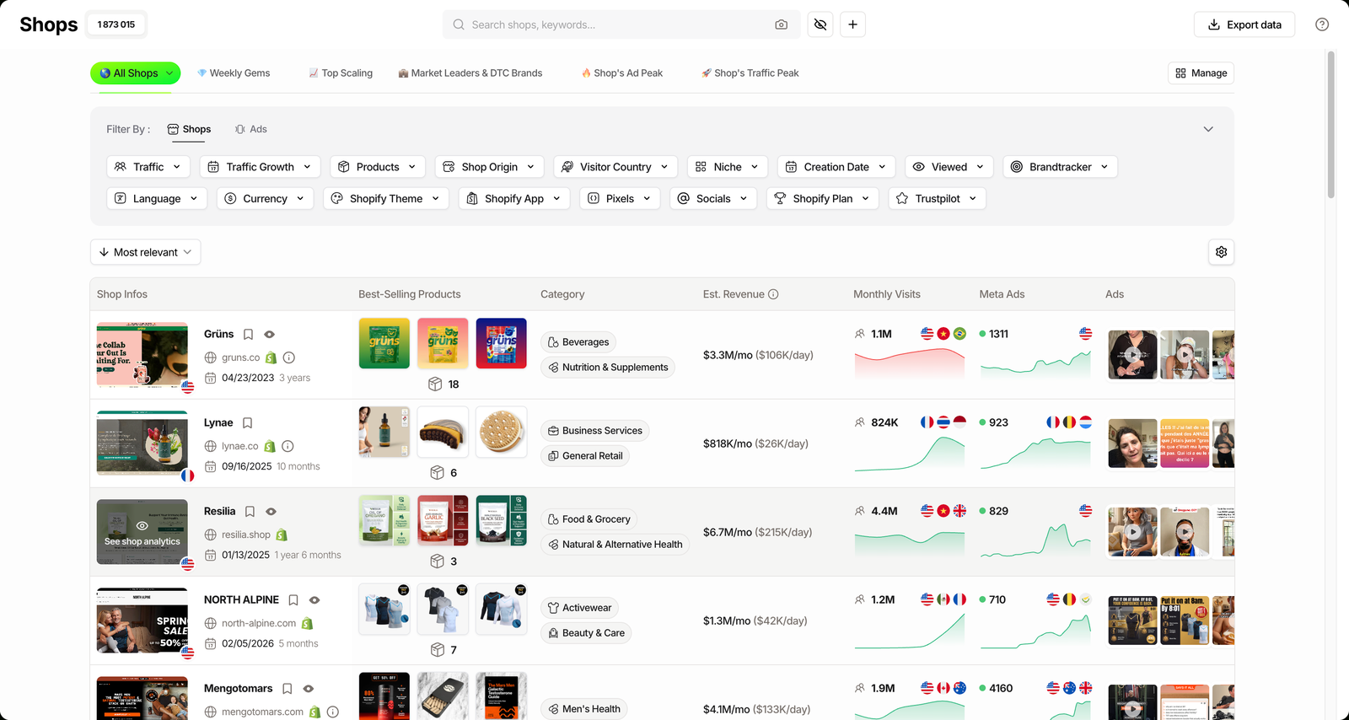Open Market Leaders & DTC Brands tab
The width and height of the screenshot is (1349, 720).
click(x=470, y=73)
